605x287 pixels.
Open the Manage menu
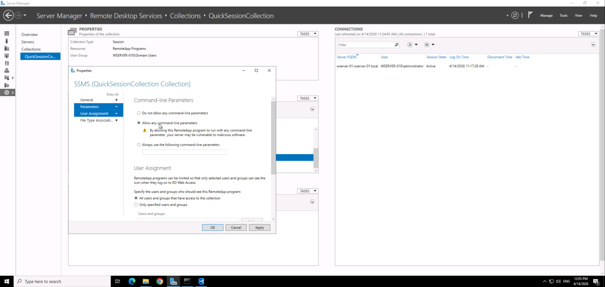pyautogui.click(x=546, y=15)
